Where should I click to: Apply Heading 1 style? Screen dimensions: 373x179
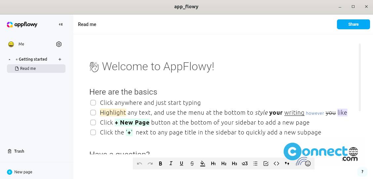(213, 164)
